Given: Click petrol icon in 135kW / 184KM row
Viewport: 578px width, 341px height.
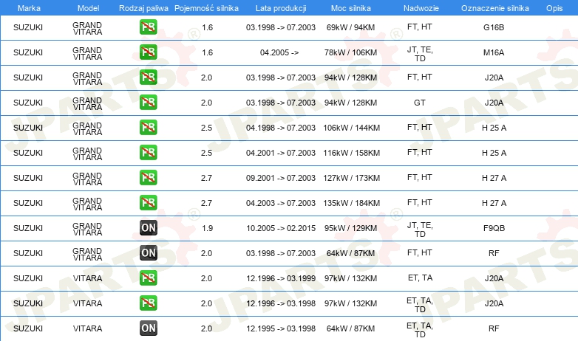Looking at the screenshot, I should coord(148,202).
